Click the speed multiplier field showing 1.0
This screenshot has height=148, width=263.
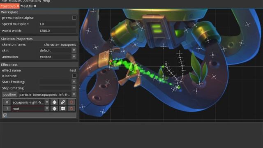[58, 24]
